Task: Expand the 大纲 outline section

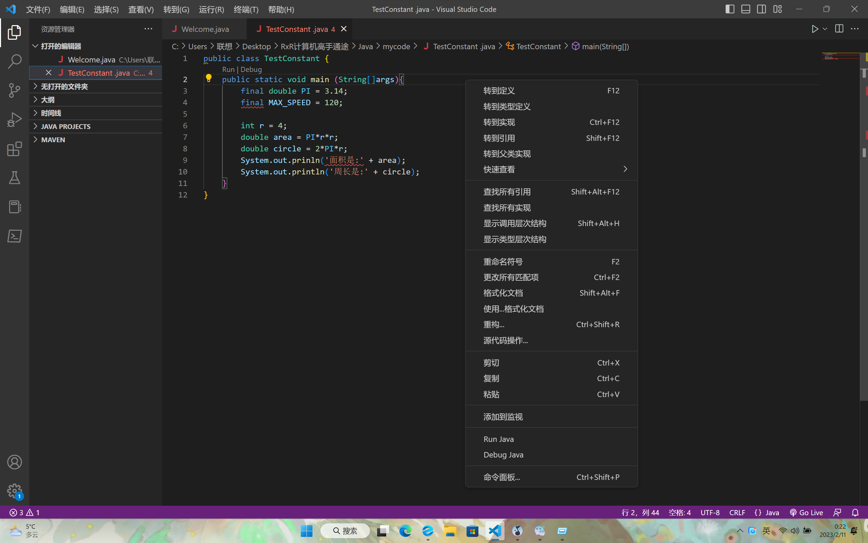Action: (95, 99)
